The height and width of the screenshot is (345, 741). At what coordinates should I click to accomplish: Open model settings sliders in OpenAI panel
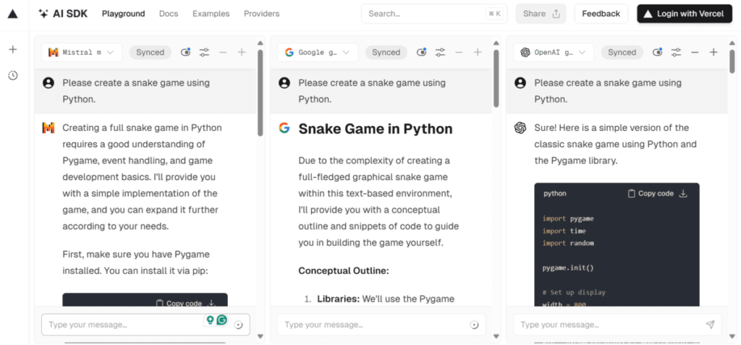click(x=677, y=53)
